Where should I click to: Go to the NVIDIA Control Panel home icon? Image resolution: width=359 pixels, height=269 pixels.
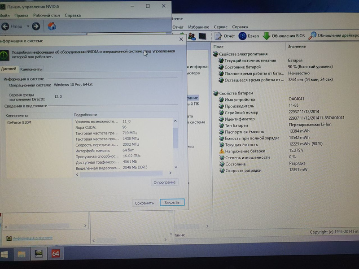[52, 26]
